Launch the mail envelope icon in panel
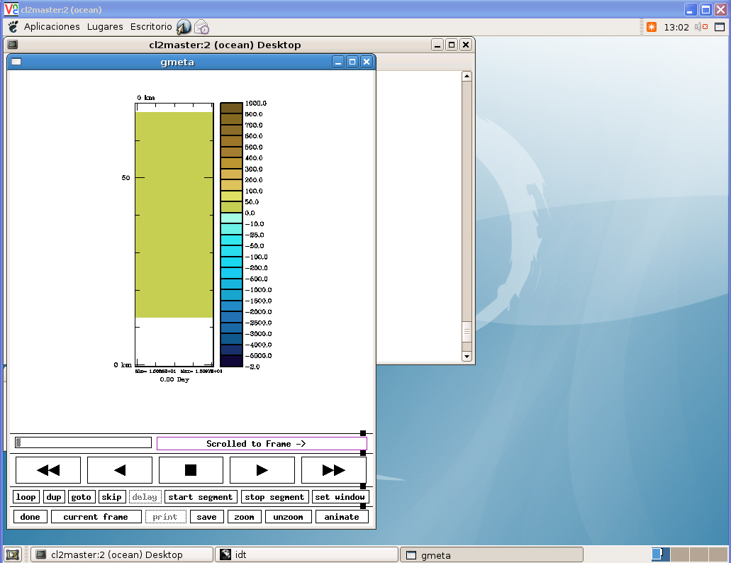The width and height of the screenshot is (731, 563). coord(201,27)
